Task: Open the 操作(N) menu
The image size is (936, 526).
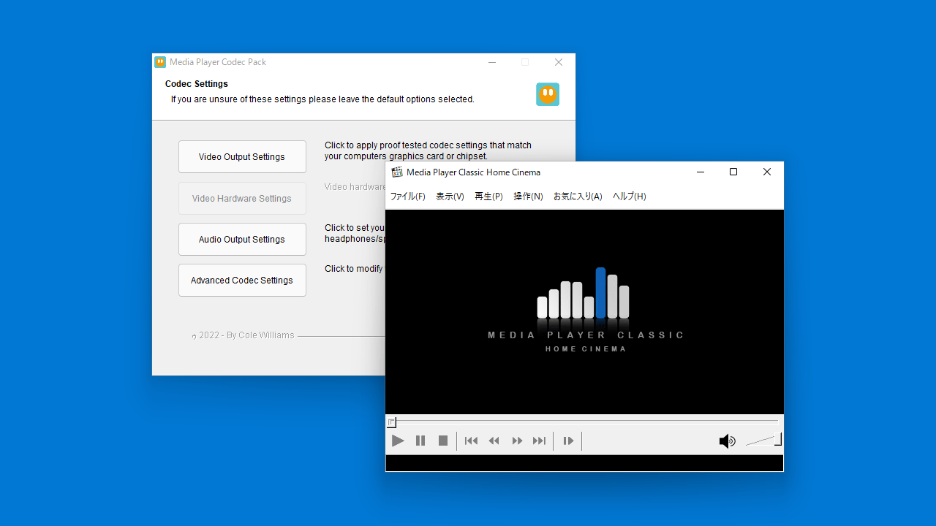Action: (x=528, y=197)
